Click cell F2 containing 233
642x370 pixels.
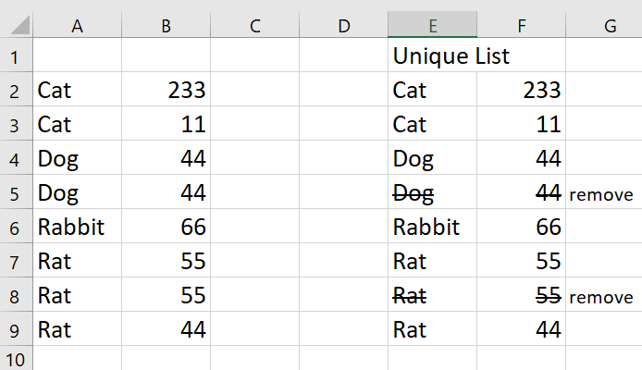tap(522, 89)
